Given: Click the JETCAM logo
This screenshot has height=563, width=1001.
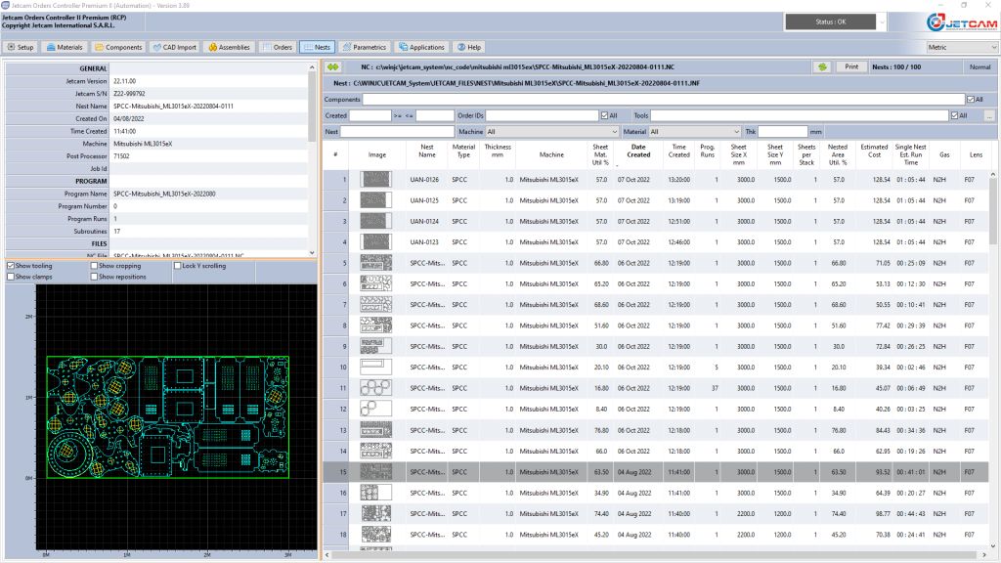Looking at the screenshot, I should pyautogui.click(x=962, y=23).
